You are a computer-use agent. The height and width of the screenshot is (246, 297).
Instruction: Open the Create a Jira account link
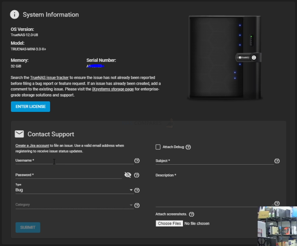click(x=32, y=145)
